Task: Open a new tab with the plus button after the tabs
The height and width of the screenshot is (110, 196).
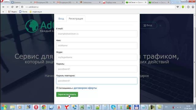Action: [x=173, y=2]
